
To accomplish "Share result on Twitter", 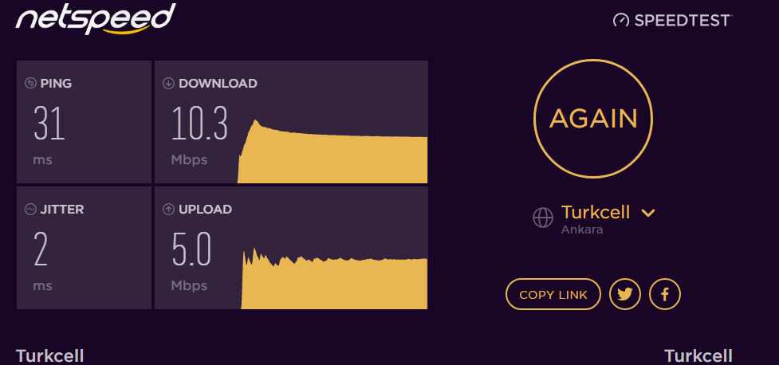I will tap(625, 295).
